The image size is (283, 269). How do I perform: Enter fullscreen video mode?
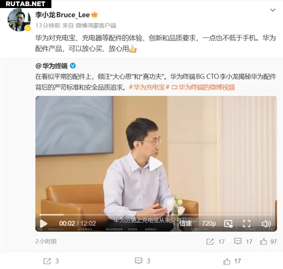(247, 224)
